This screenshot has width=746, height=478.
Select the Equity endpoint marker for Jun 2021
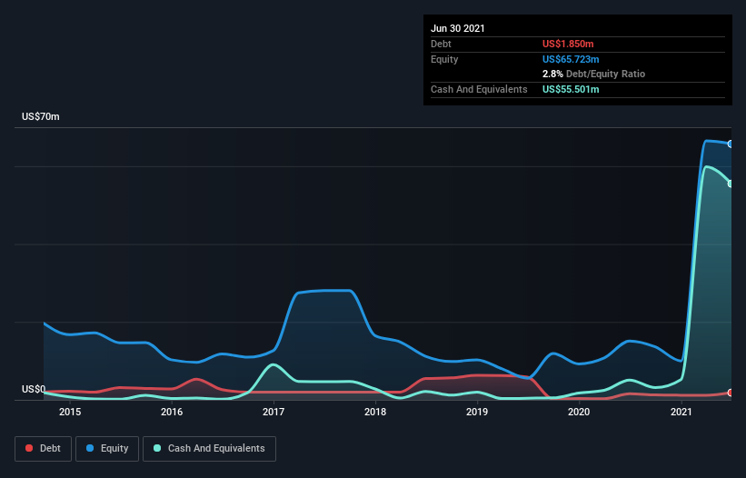(x=731, y=144)
